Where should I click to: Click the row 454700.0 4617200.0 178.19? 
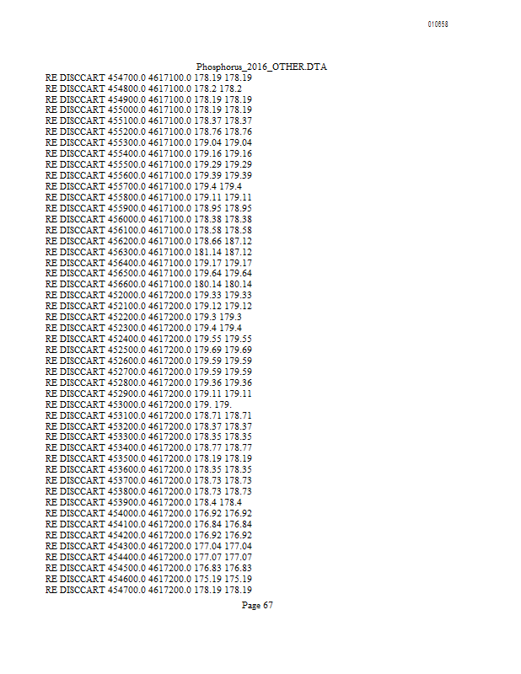[x=149, y=591]
